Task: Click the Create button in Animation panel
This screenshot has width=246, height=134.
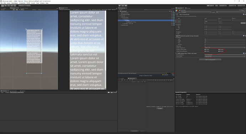Action: click(x=160, y=108)
